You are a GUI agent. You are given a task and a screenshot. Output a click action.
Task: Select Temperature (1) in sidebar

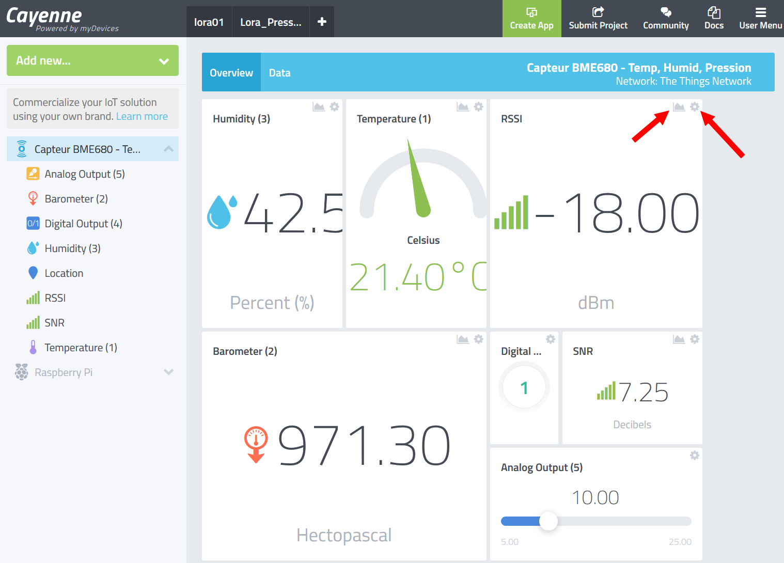pos(81,348)
